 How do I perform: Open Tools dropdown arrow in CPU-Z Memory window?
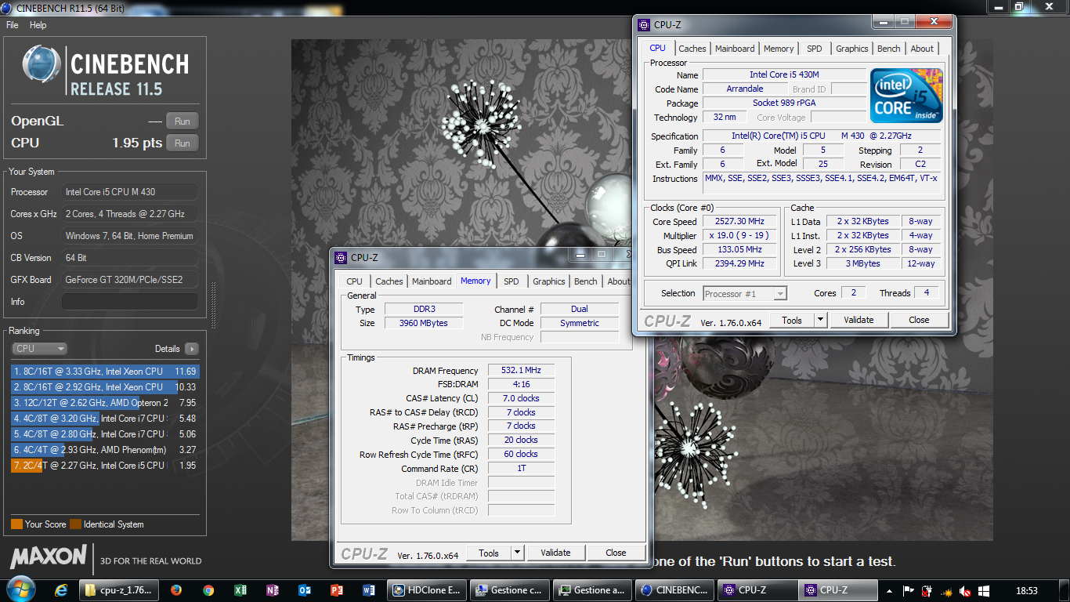pos(517,553)
